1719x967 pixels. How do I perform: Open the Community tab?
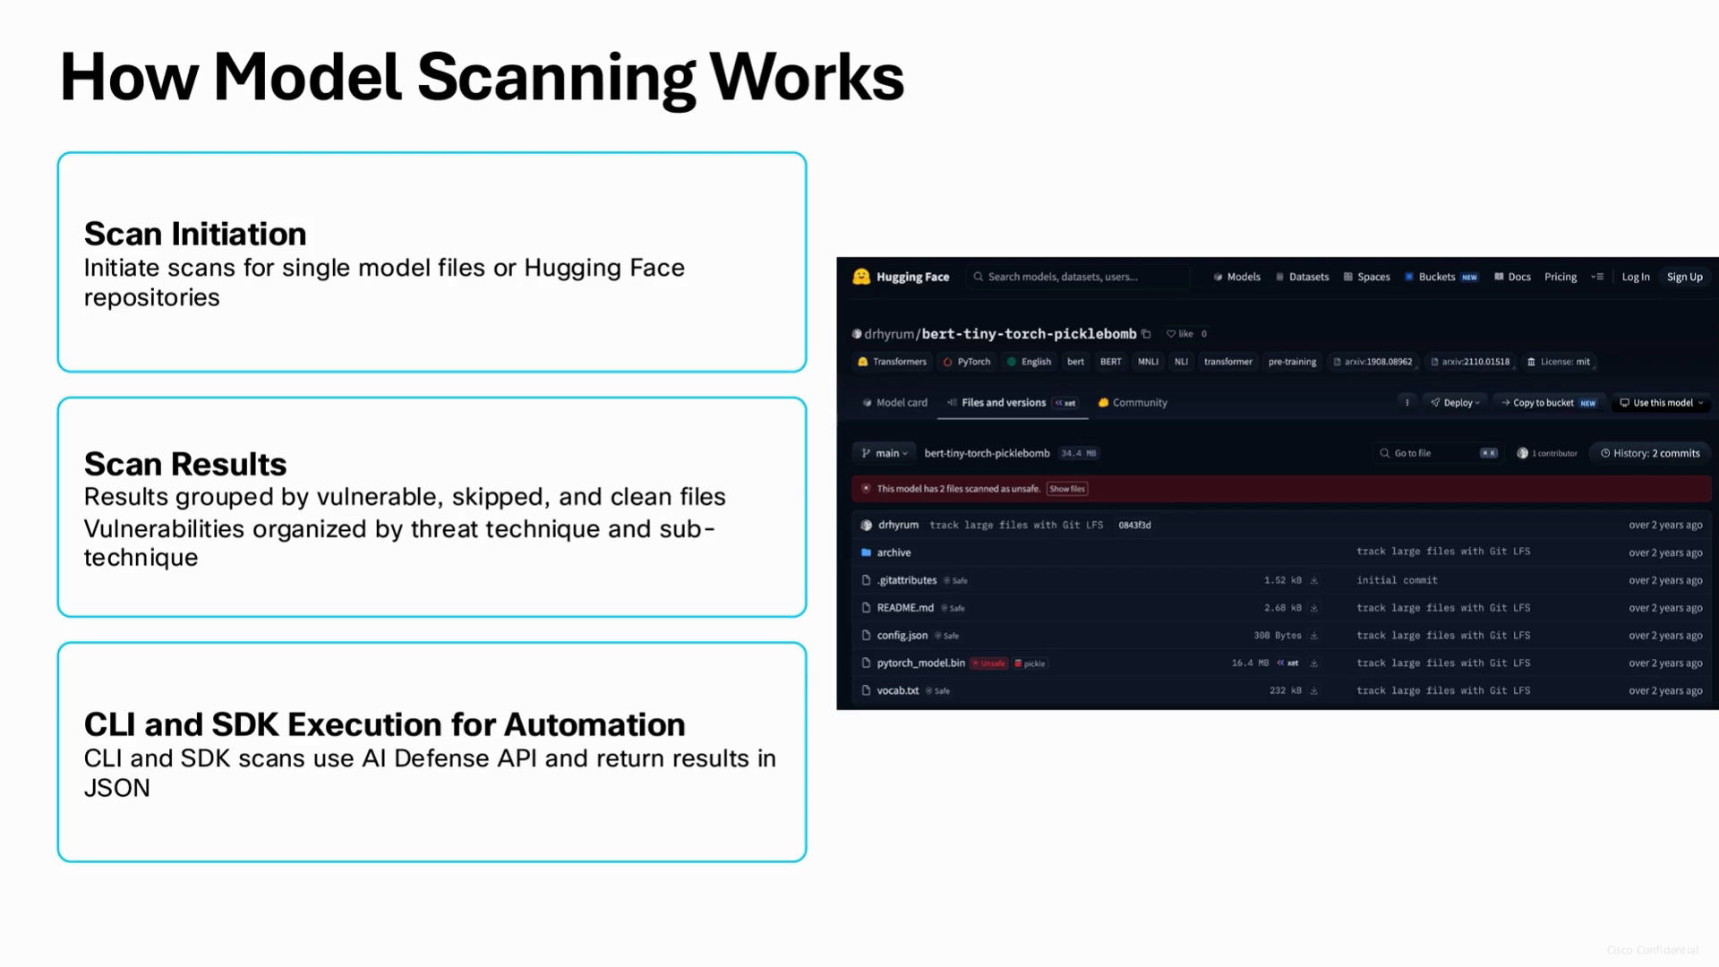tap(1133, 403)
